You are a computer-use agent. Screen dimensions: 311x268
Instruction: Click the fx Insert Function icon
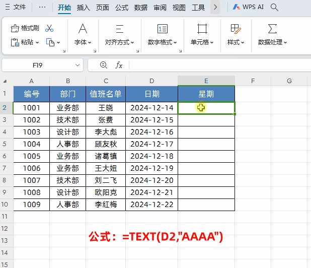(119, 65)
